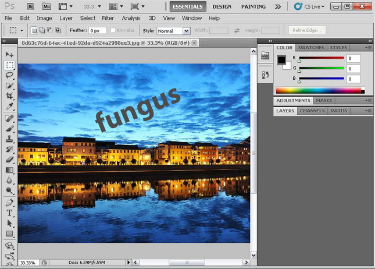Switch to the Painting workspace
This screenshot has height=269, width=375.
(x=253, y=6)
